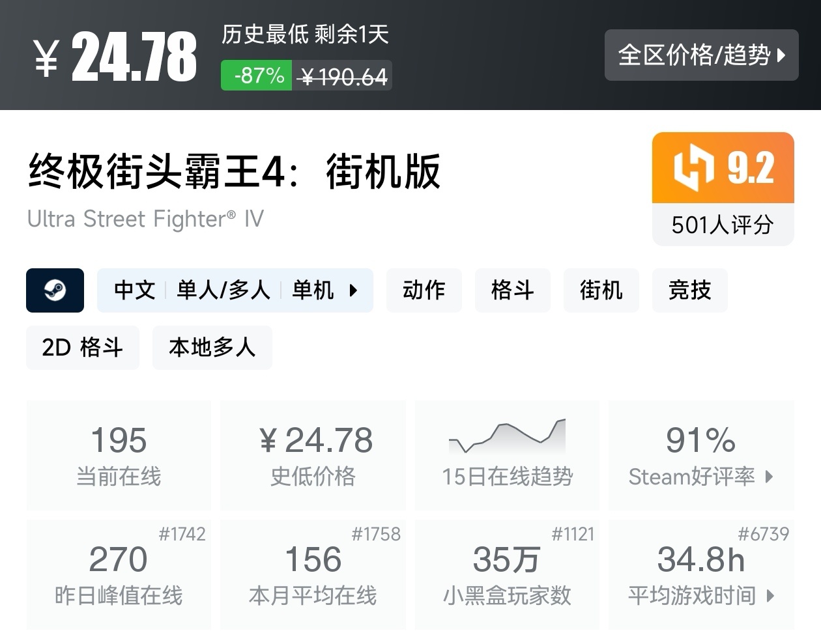This screenshot has height=631, width=821.
Task: Open 全区价格/趋势 price trends button
Action: click(701, 55)
